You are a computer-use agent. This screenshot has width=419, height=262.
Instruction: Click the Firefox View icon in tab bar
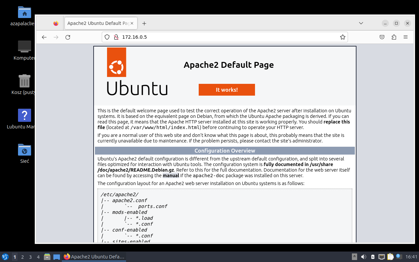coord(56,23)
